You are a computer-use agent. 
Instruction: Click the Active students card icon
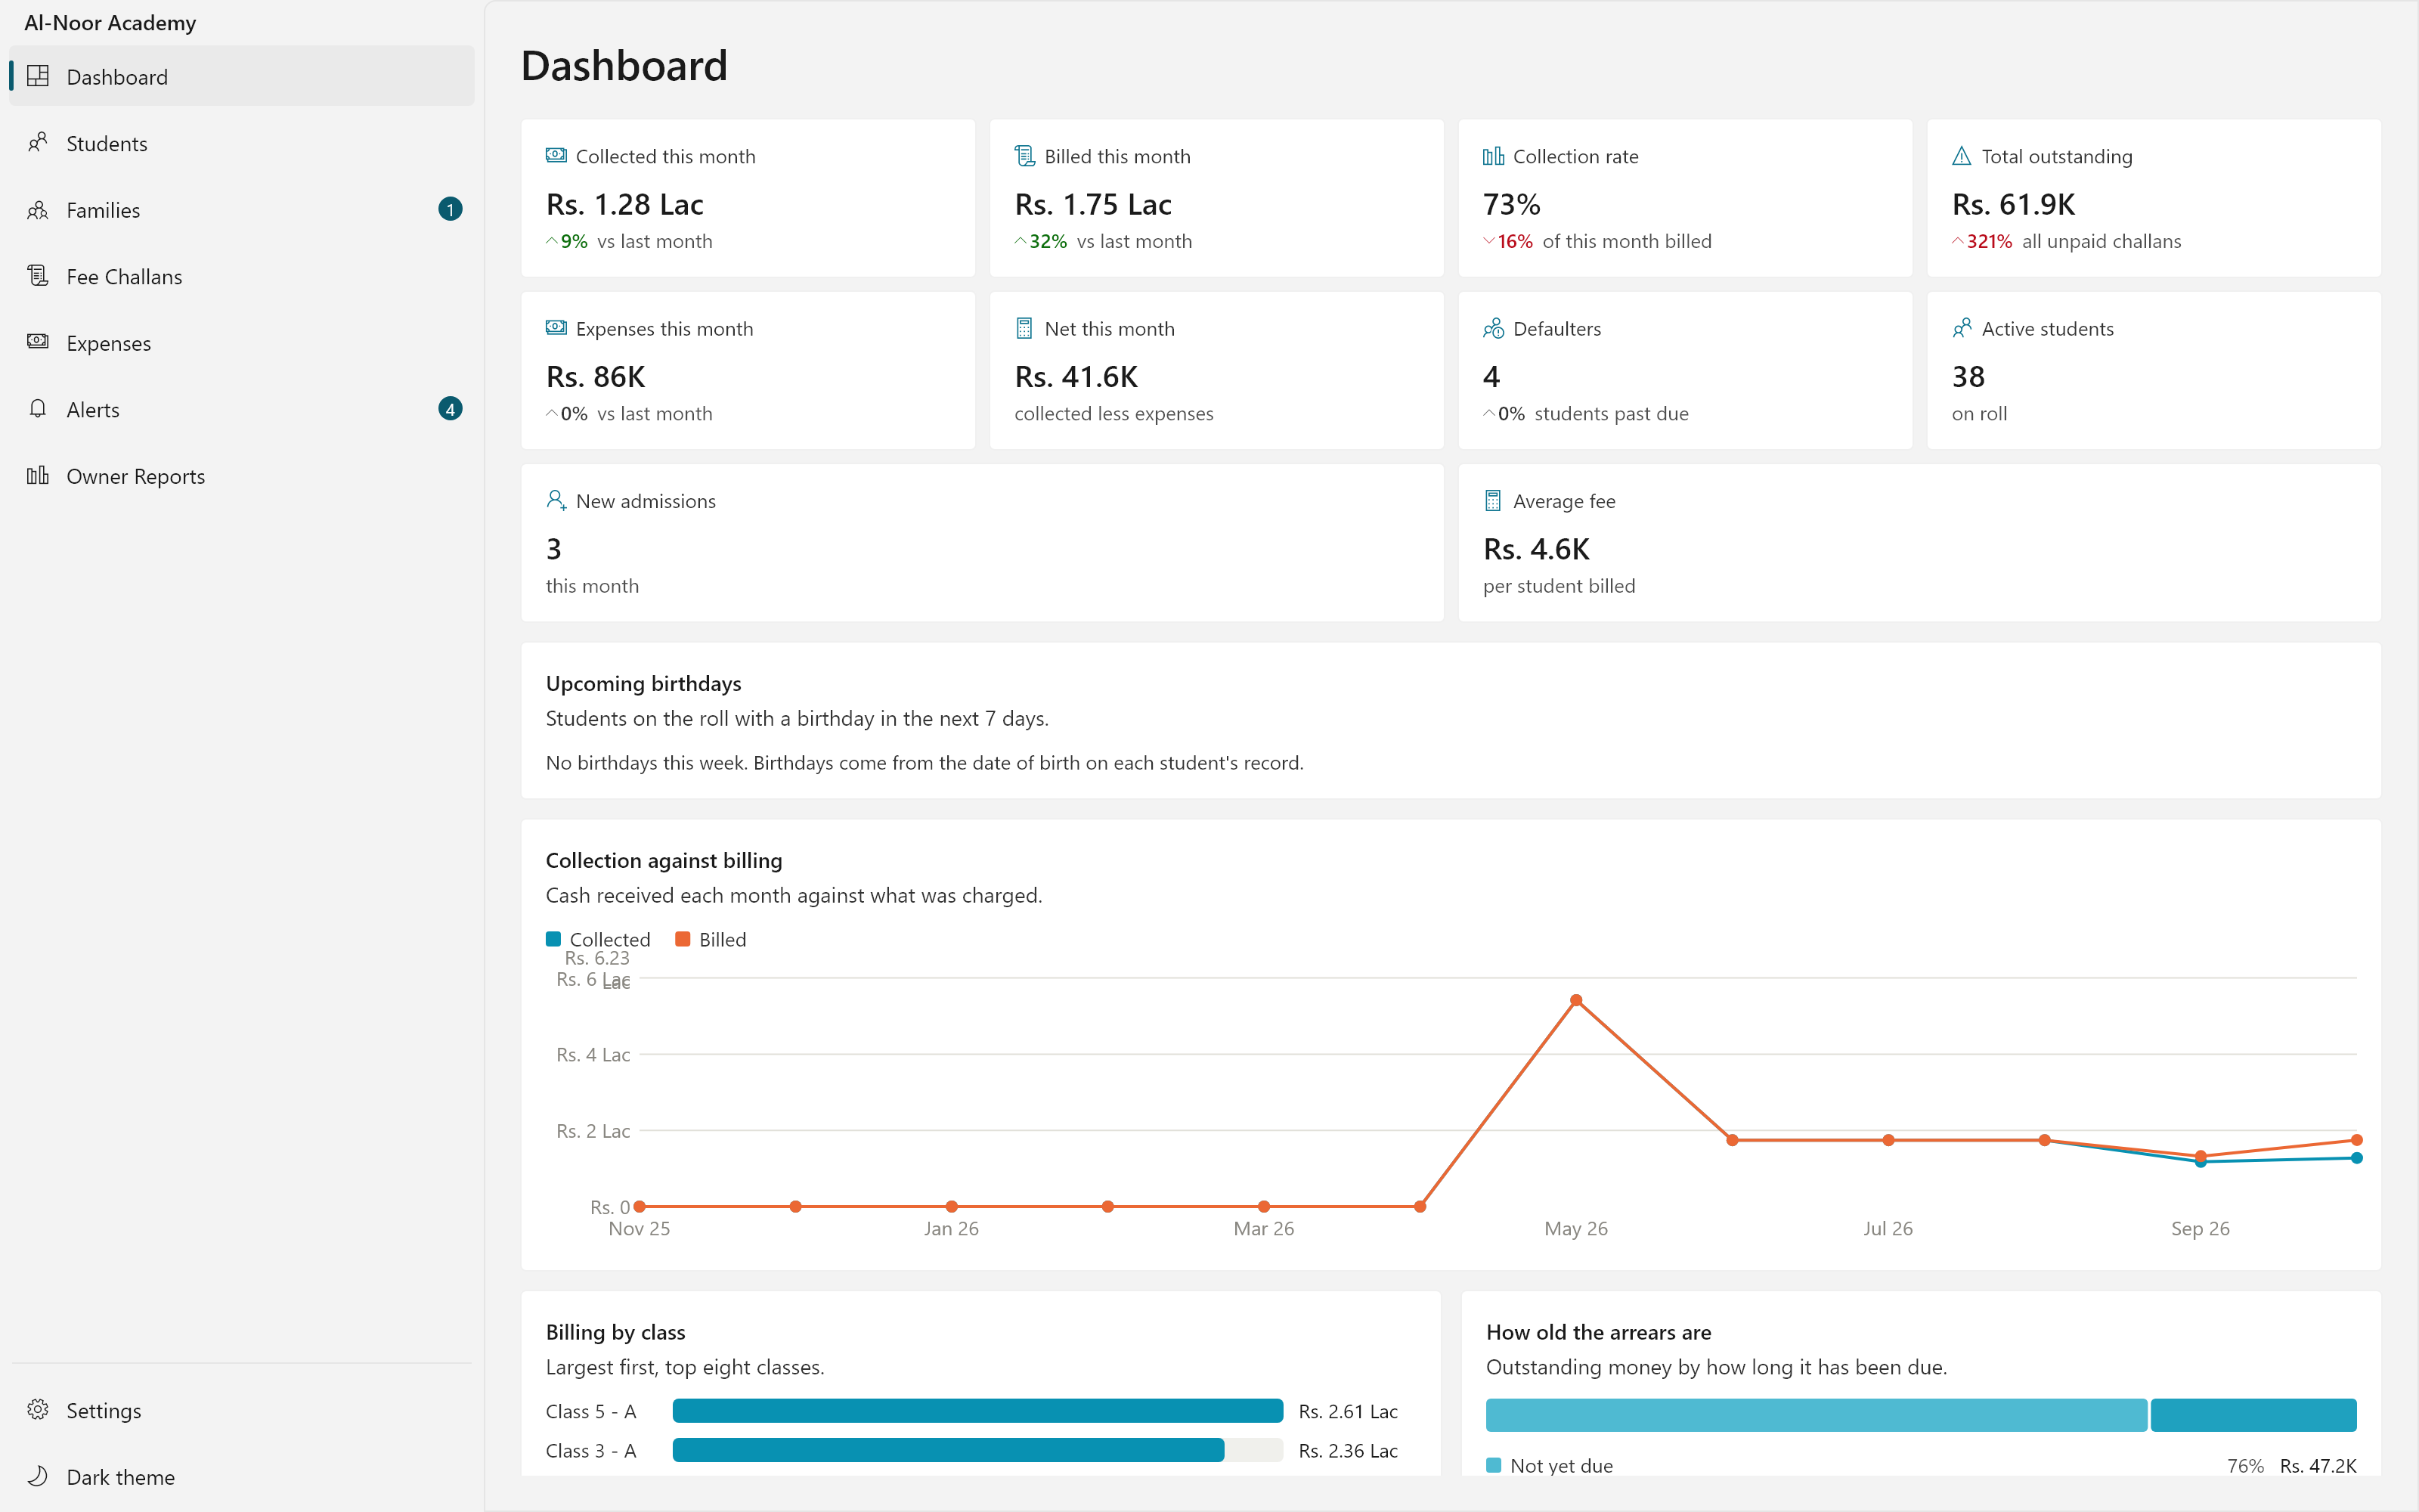click(1962, 328)
